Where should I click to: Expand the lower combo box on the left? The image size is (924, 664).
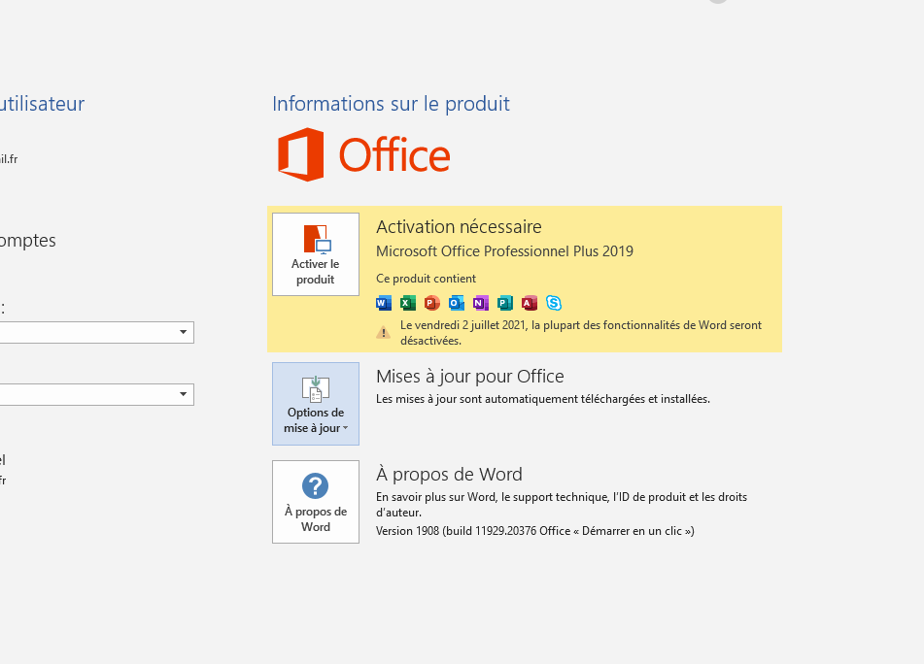tap(184, 394)
